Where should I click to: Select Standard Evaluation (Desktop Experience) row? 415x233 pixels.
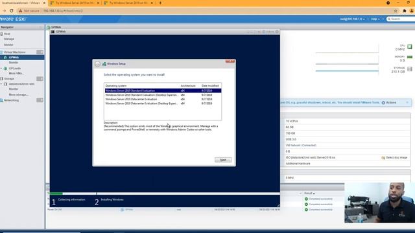(163, 95)
